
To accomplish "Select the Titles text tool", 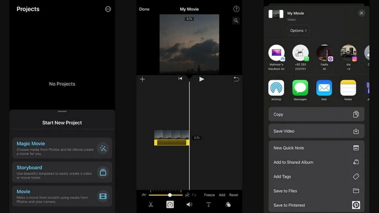I will tap(208, 204).
